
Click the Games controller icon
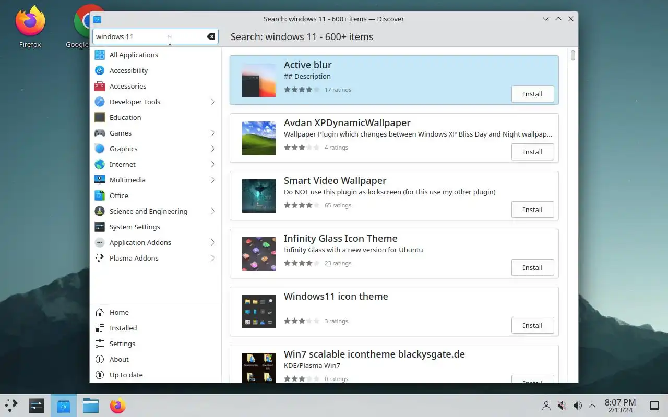click(x=100, y=133)
